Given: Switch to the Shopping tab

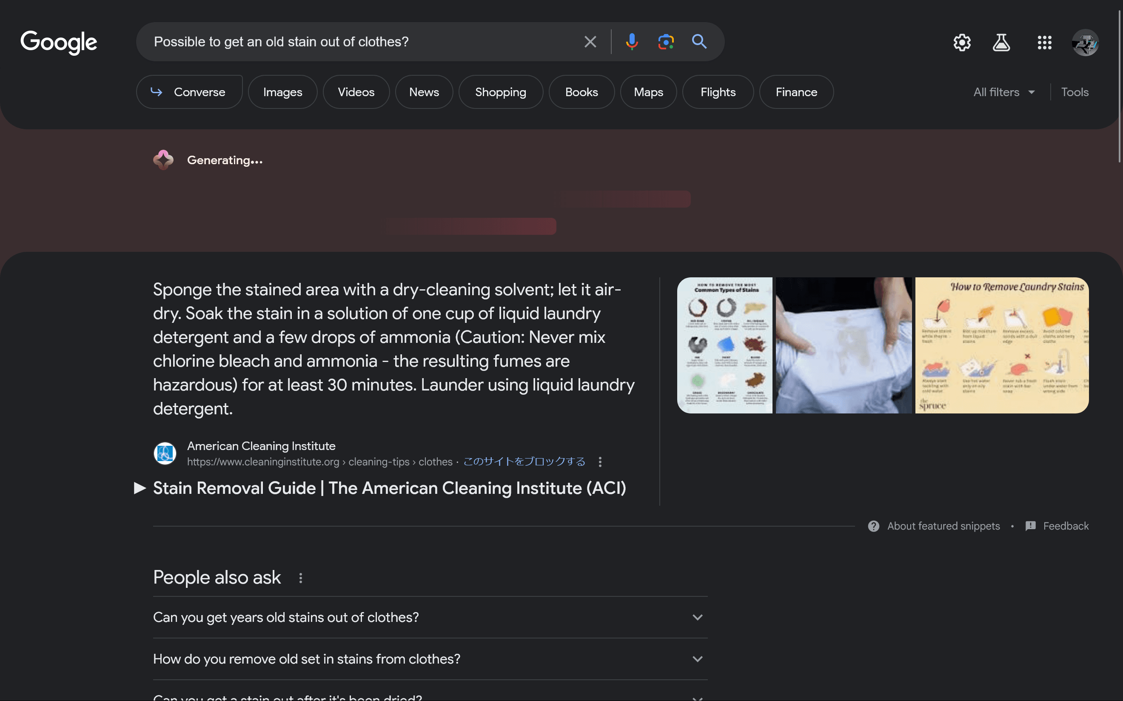Looking at the screenshot, I should [x=501, y=92].
